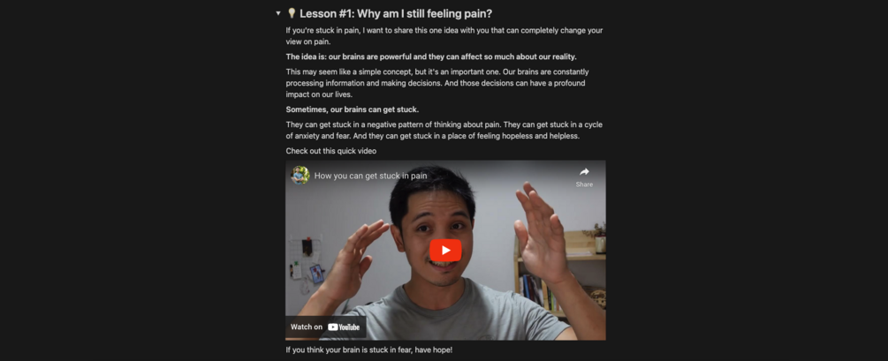Click the bold line The idea is: our brains
Image resolution: width=888 pixels, height=361 pixels.
coord(431,56)
